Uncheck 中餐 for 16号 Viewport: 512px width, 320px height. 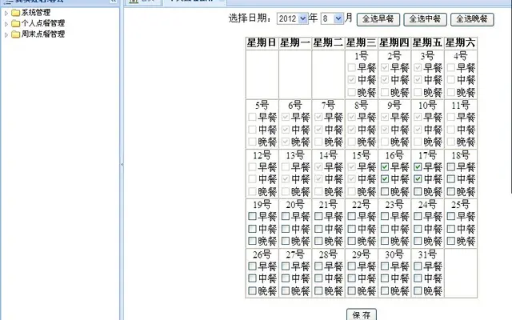click(385, 179)
